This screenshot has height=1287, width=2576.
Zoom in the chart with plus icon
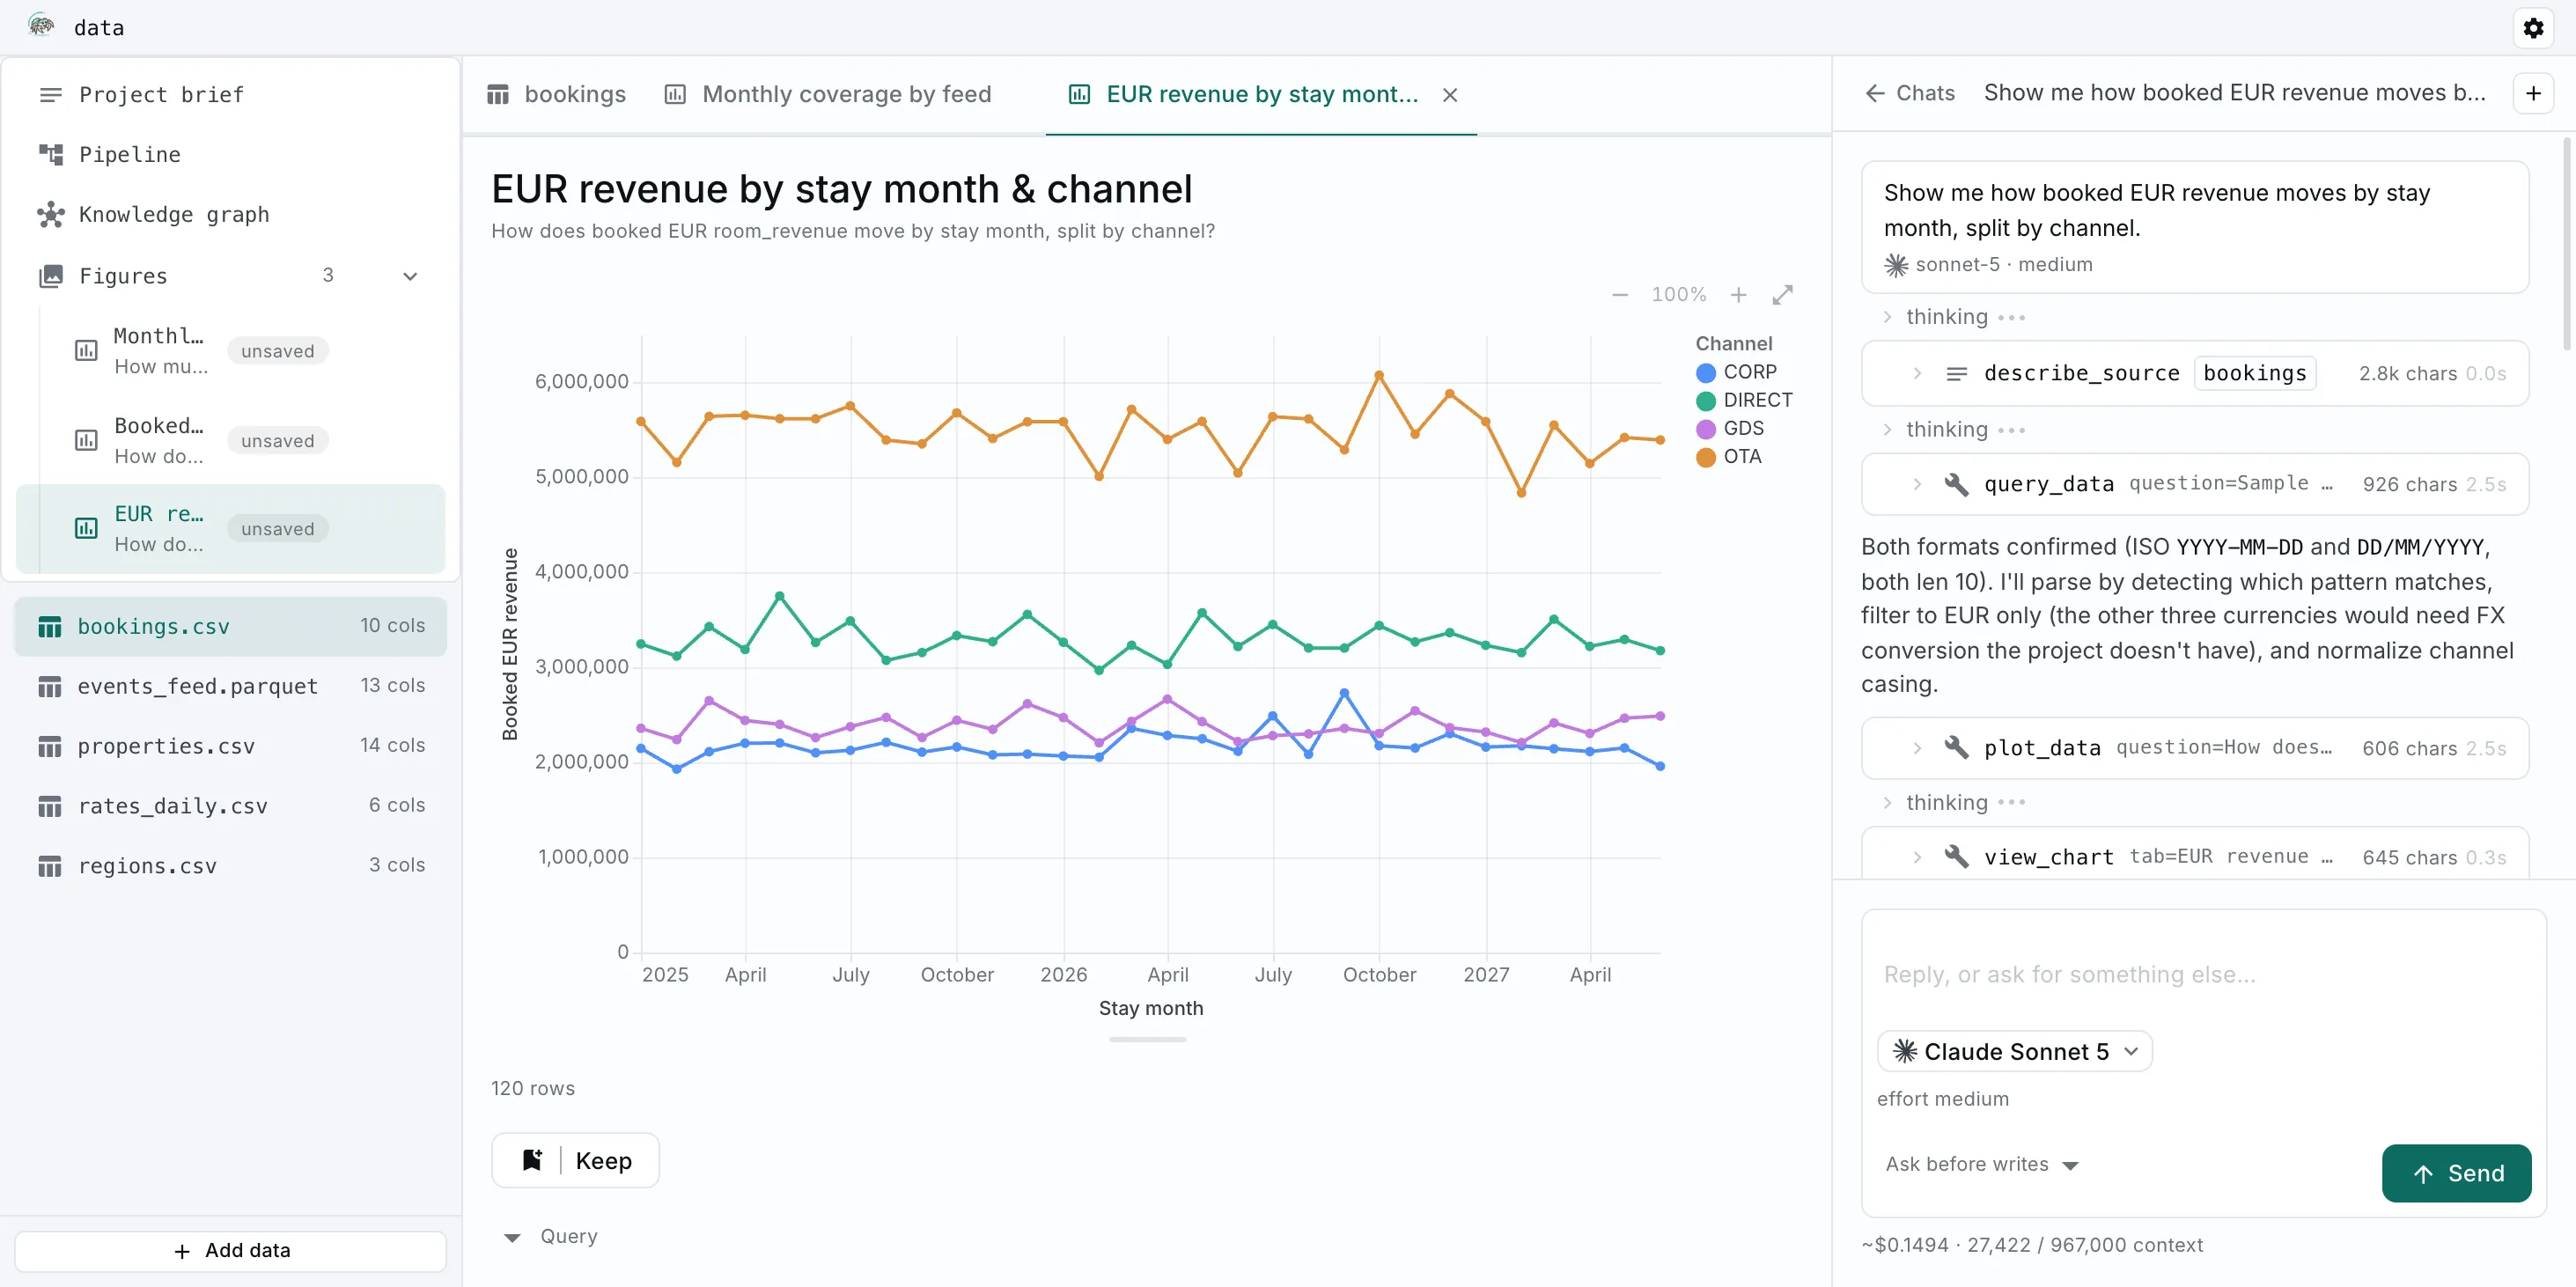click(1739, 295)
